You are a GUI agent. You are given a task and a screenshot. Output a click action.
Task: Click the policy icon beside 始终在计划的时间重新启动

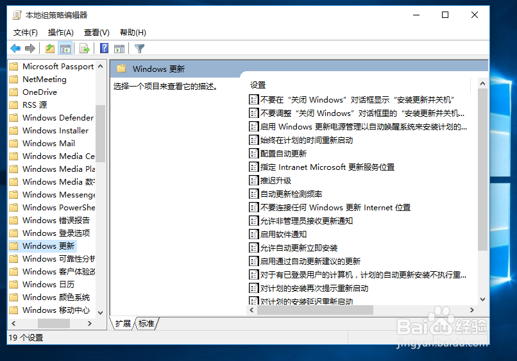pos(253,140)
